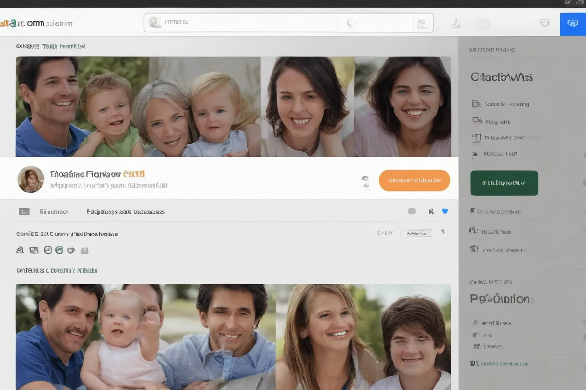586x390 pixels.
Task: Toggle the green checkmark button in the sidebar
Action: point(503,183)
